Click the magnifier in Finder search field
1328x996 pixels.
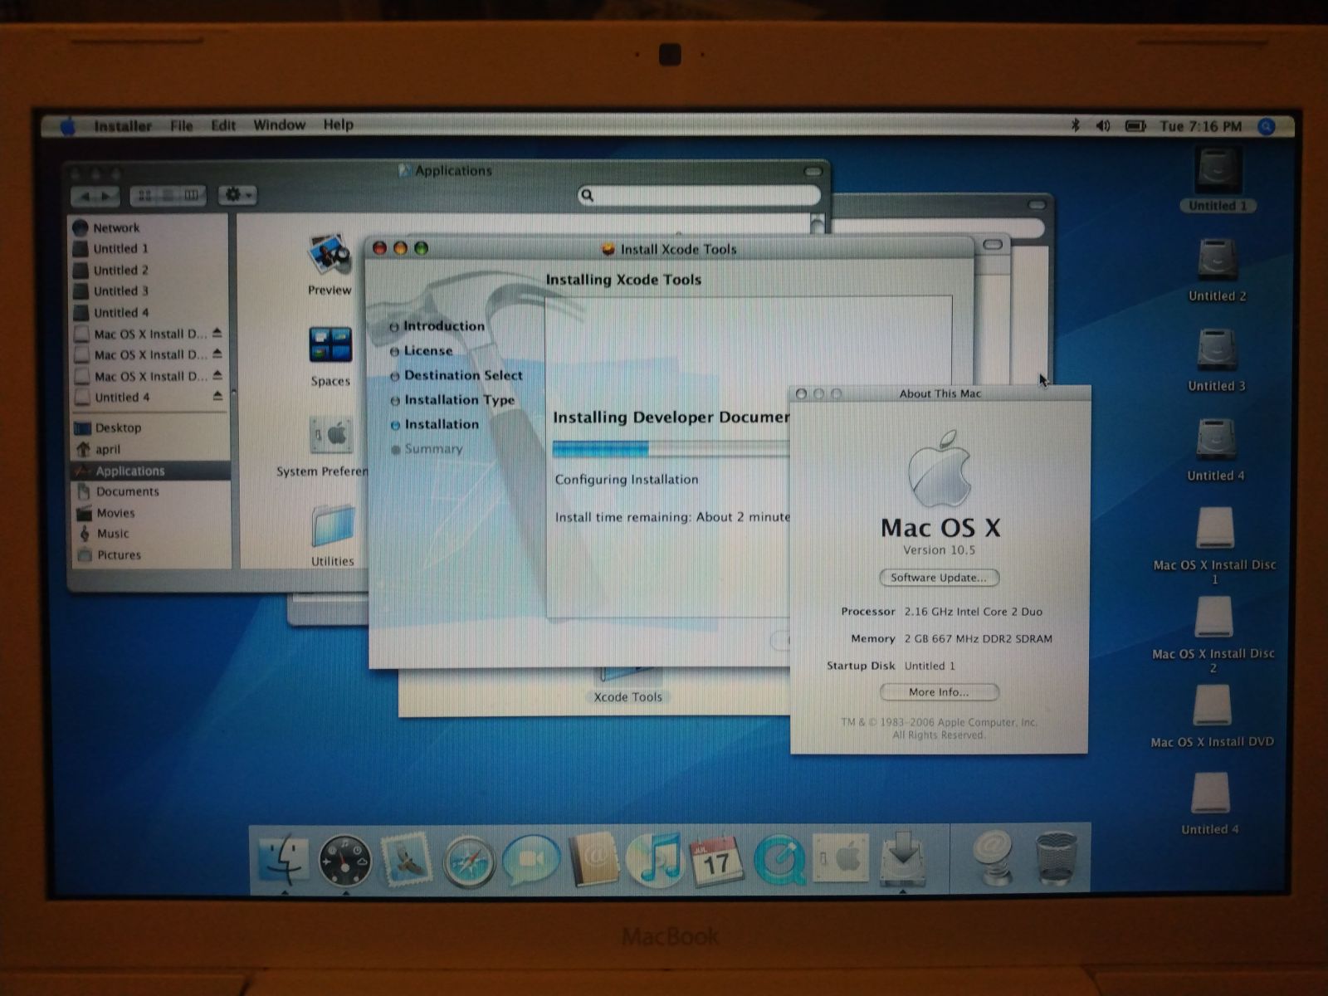[x=588, y=195]
